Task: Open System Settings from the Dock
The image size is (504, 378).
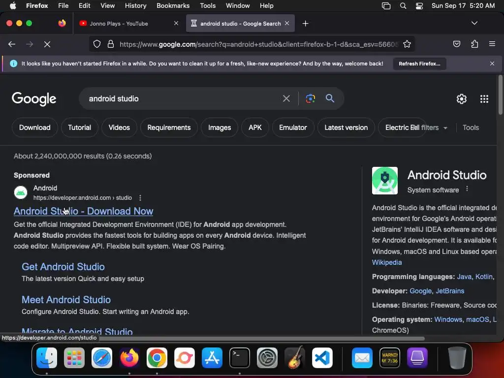Action: [267, 358]
